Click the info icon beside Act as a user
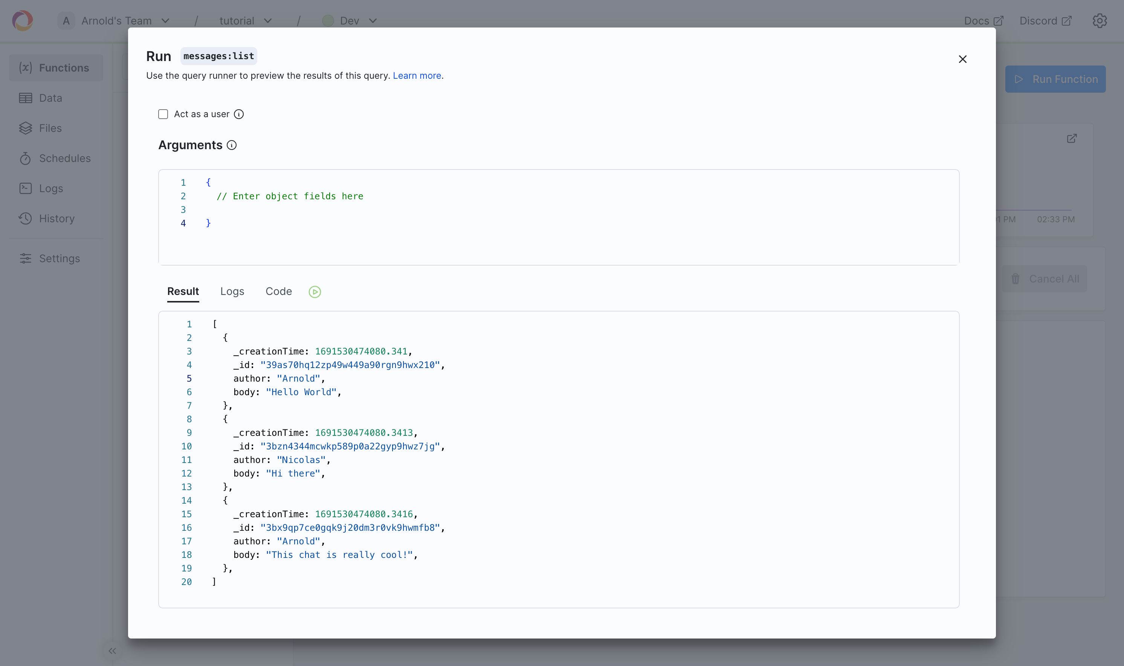 239,114
